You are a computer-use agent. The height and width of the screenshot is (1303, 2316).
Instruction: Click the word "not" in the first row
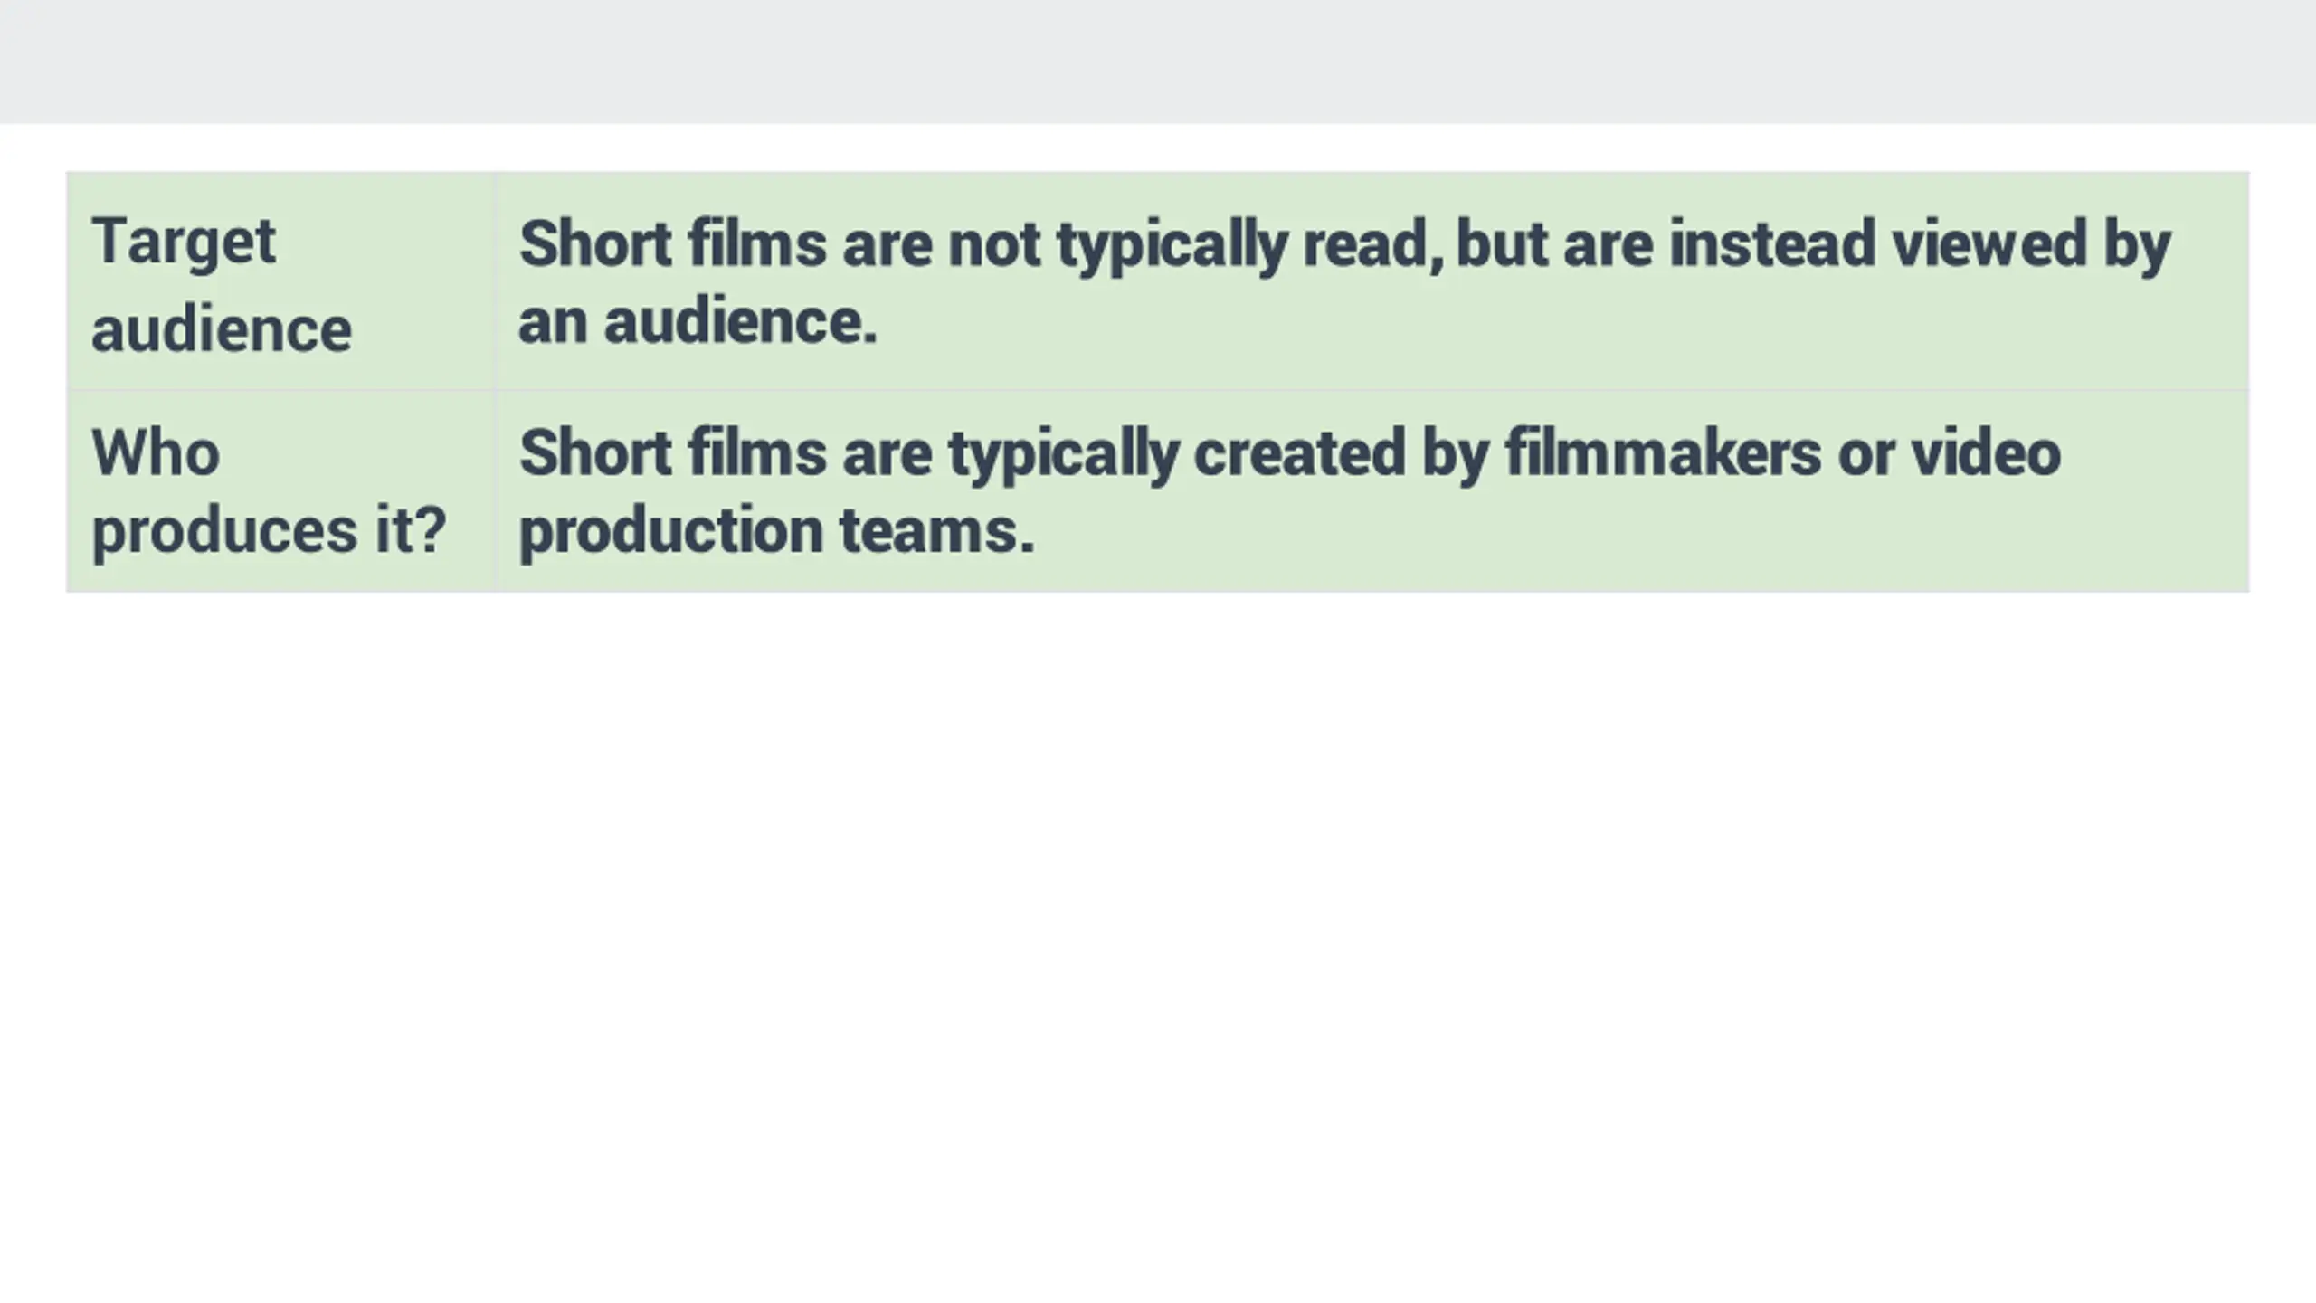point(993,244)
